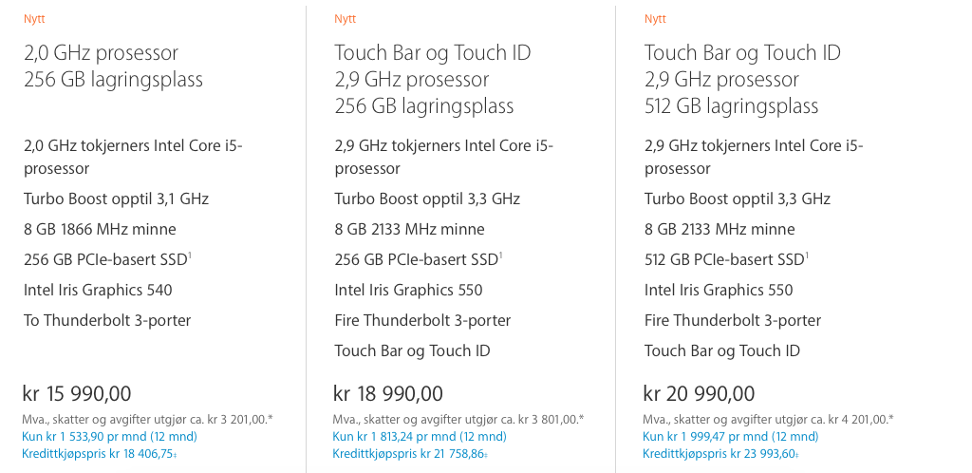Click the kr 20 990,00 price
This screenshot has width=972, height=473.
[x=700, y=393]
